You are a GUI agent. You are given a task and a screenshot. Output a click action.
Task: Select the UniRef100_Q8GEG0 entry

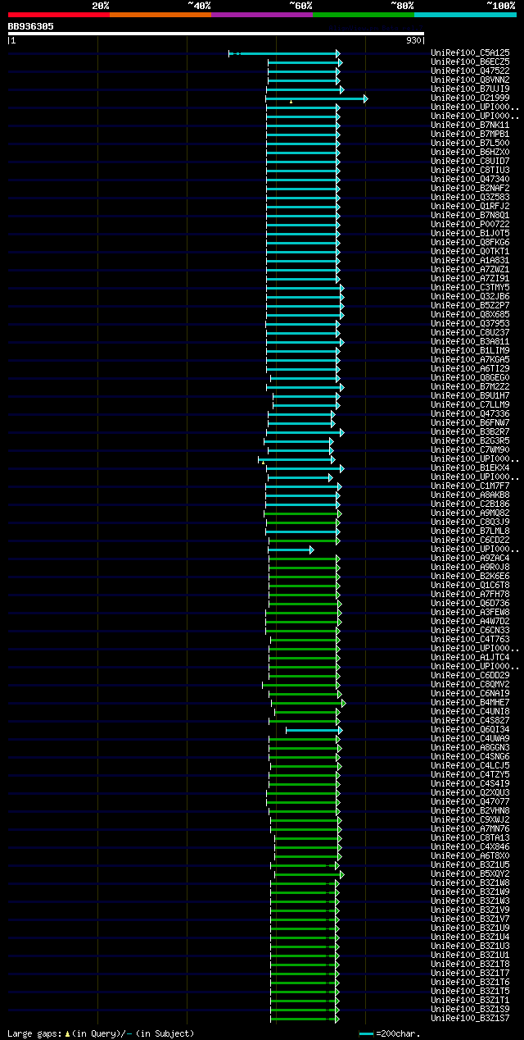[470, 377]
